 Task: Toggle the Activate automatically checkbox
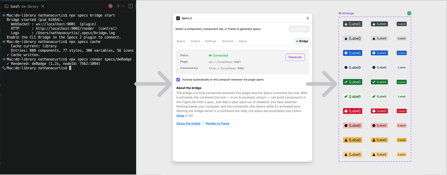point(178,79)
